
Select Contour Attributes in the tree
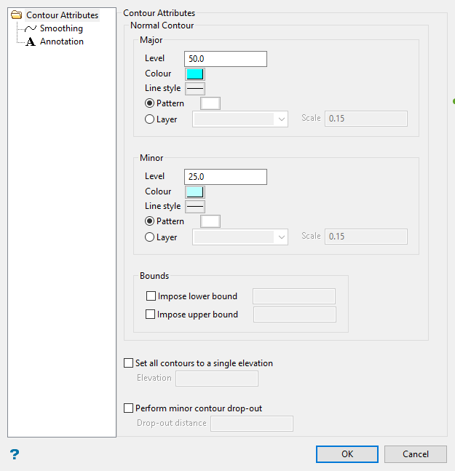(x=62, y=15)
